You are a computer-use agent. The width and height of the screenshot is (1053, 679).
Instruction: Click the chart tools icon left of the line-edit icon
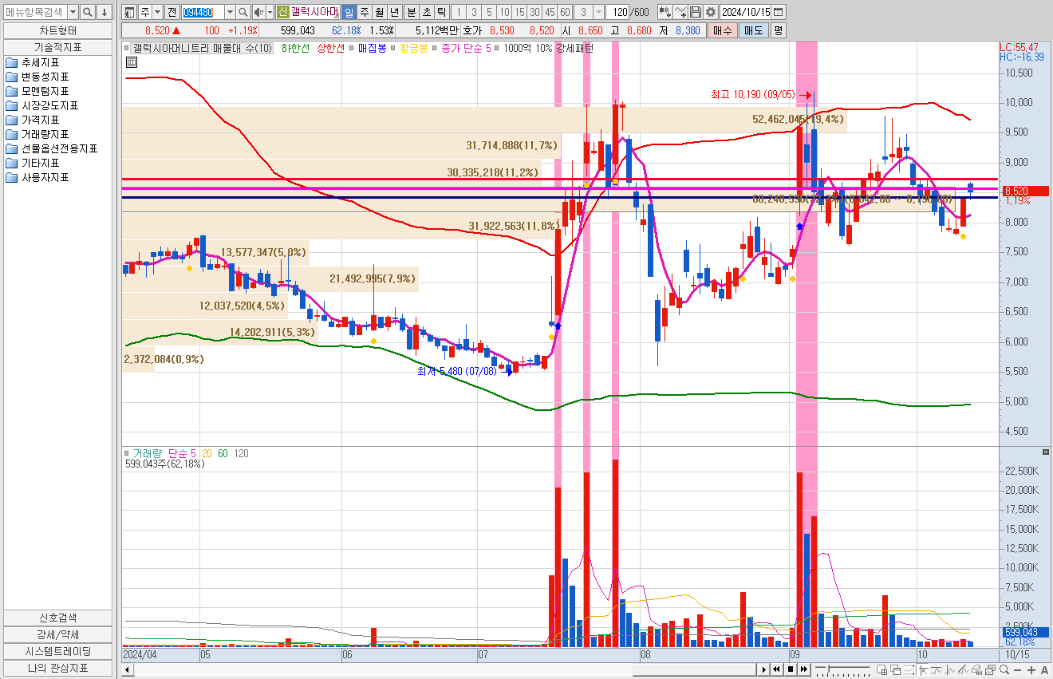click(x=664, y=12)
